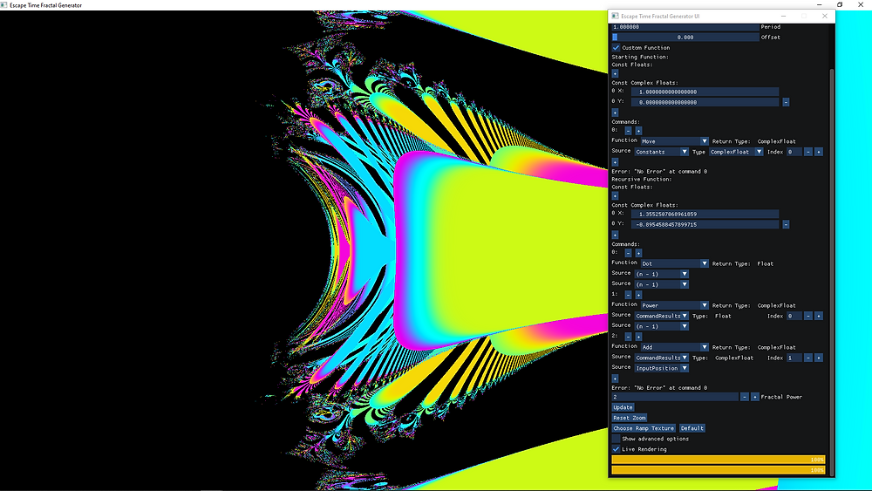Add a Const Float to the Recursive Function

point(615,195)
